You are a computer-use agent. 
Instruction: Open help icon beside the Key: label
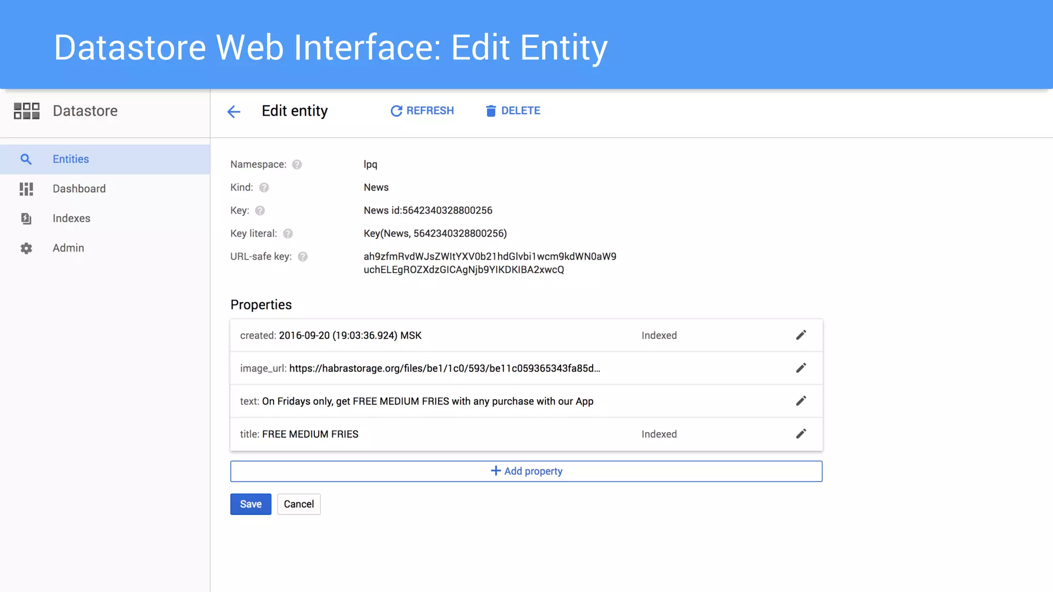click(x=260, y=211)
